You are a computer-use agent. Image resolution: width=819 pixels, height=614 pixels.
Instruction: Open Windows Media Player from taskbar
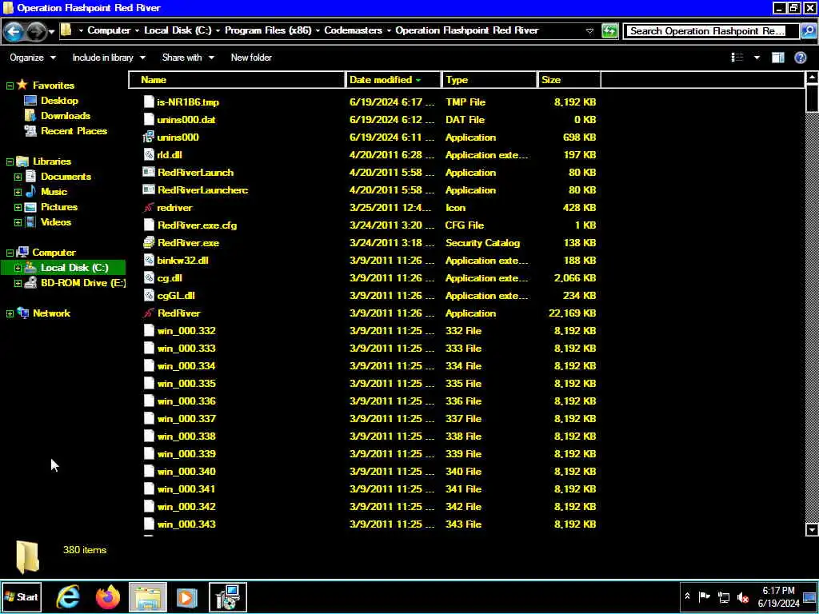coord(187,596)
